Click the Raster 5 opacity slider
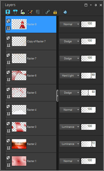This screenshot has height=171, width=104. (x=88, y=93)
